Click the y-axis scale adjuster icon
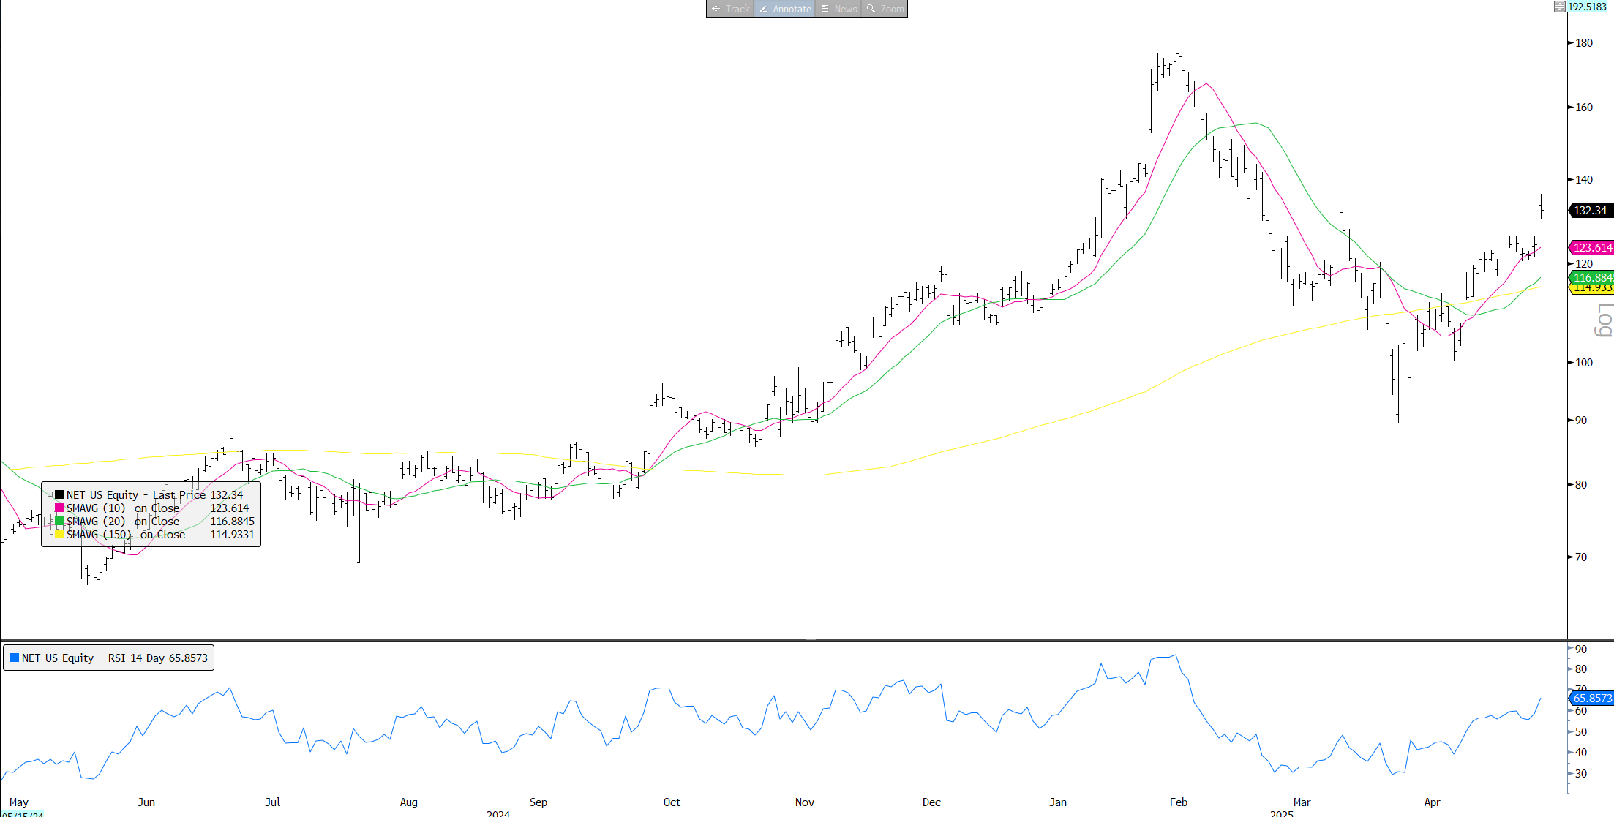The image size is (1614, 817). pos(1559,7)
